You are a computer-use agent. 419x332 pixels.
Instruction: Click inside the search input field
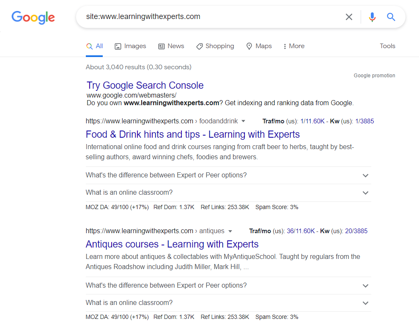pos(190,17)
